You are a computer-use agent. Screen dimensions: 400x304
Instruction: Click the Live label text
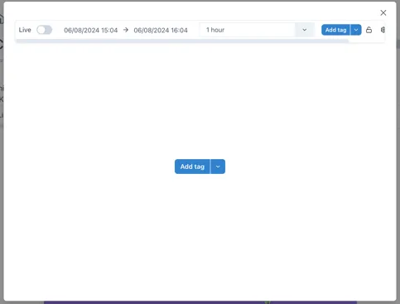[x=25, y=30]
